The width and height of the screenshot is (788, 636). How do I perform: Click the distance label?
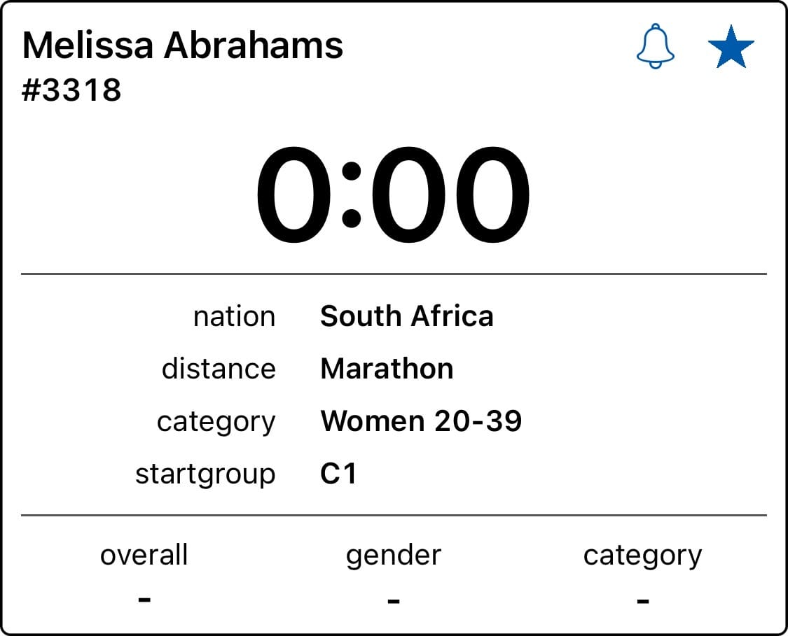219,369
